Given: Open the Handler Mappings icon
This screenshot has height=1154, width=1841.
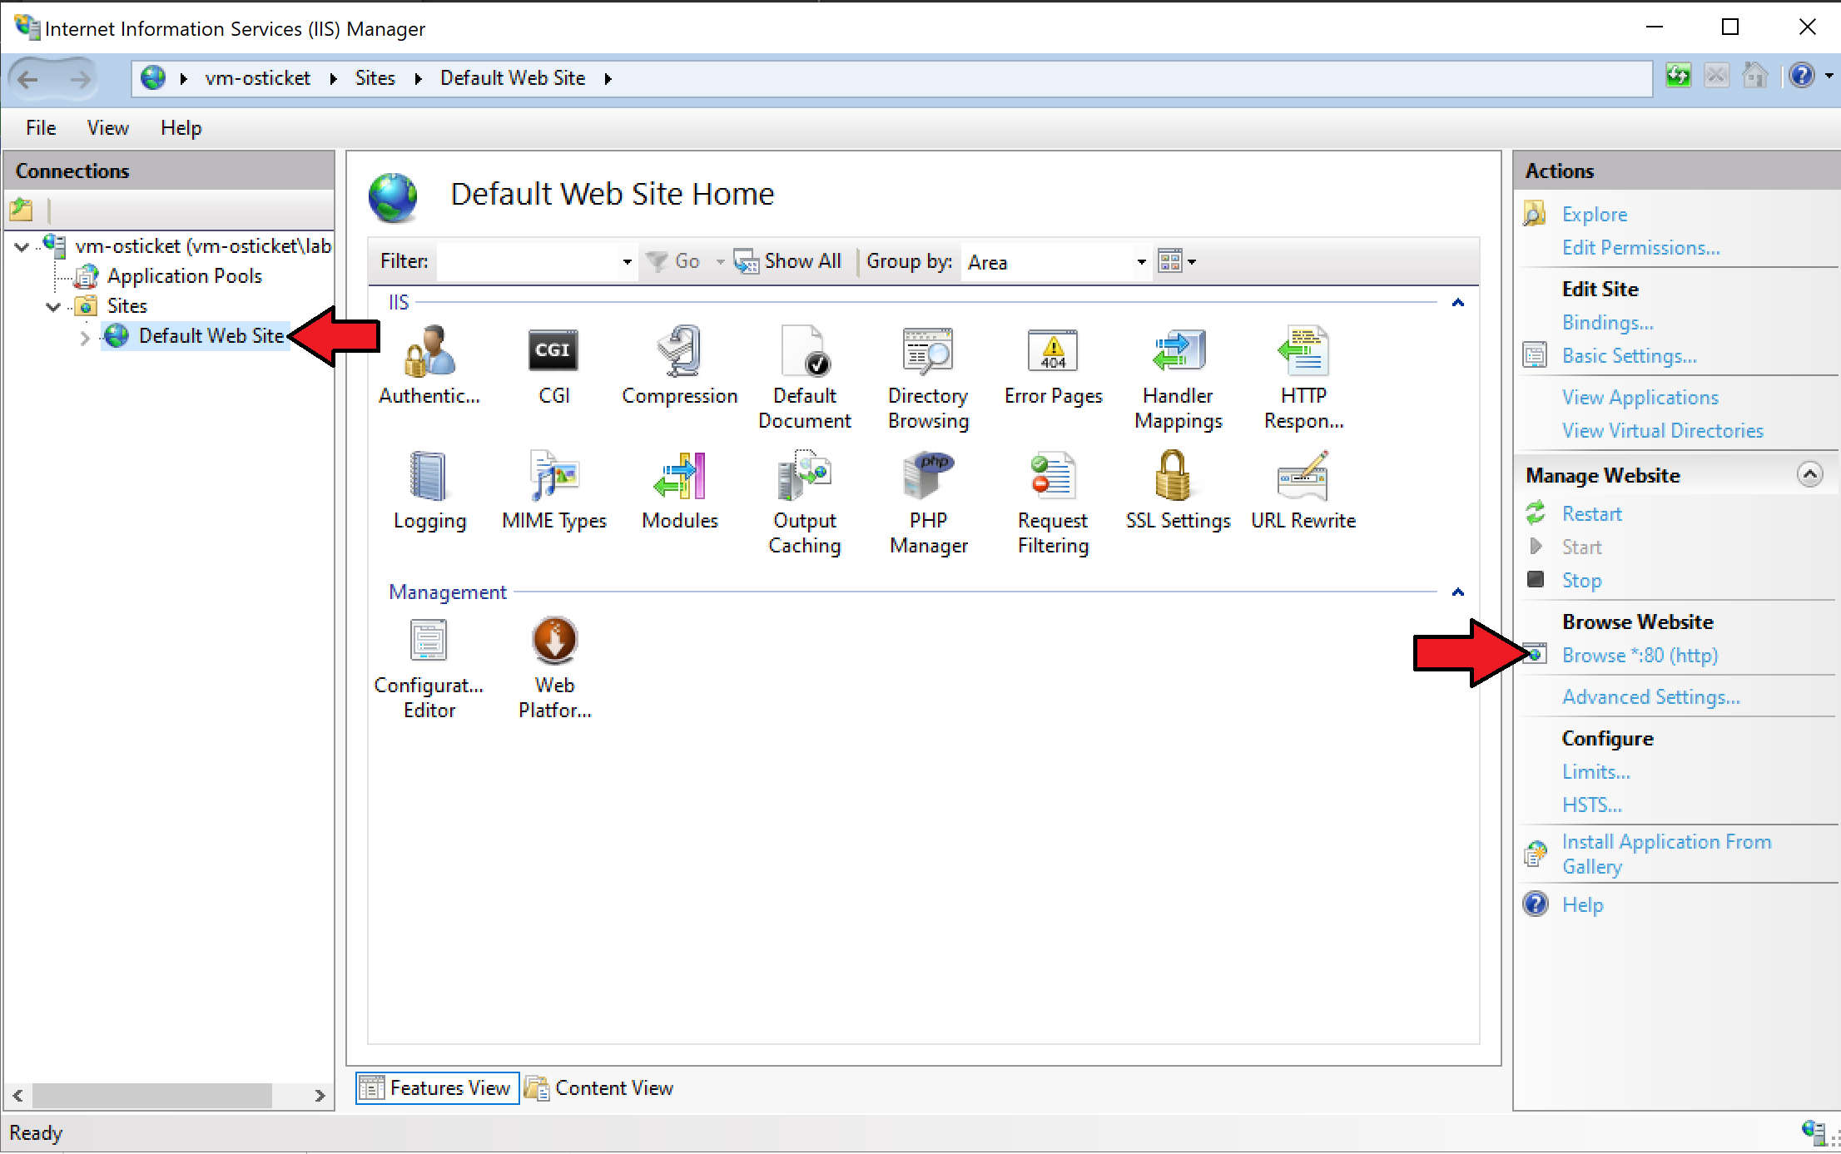Looking at the screenshot, I should tap(1178, 351).
